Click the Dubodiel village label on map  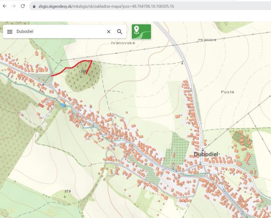pyautogui.click(x=206, y=154)
